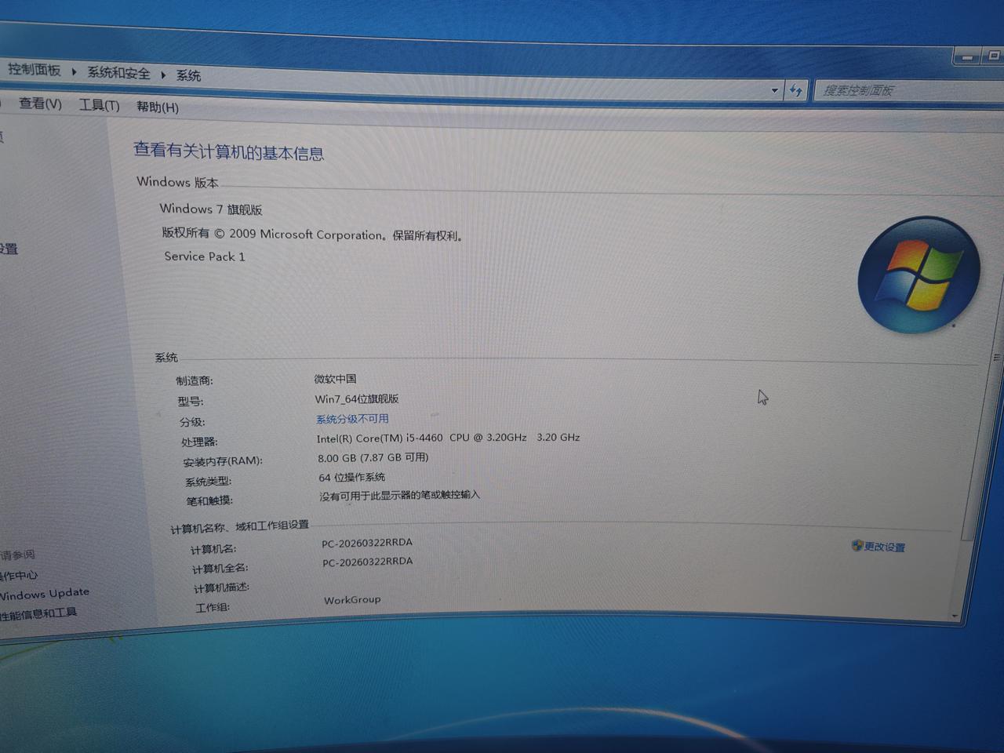Image resolution: width=1004 pixels, height=753 pixels.
Task: Click model value Win7_64位旗舰版
Action: pyautogui.click(x=357, y=398)
